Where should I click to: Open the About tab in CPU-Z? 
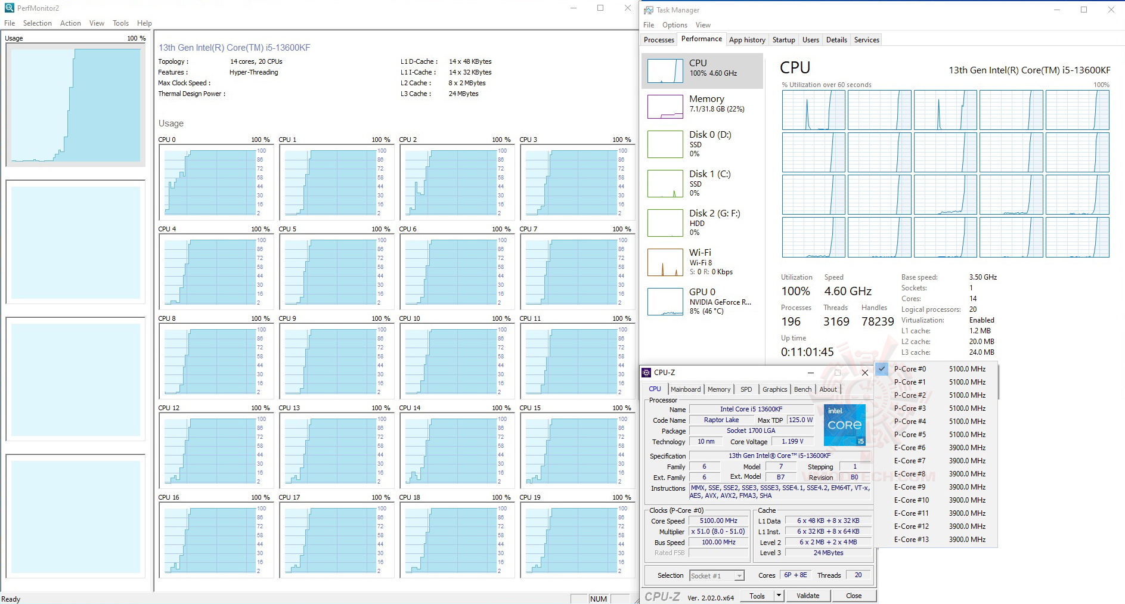point(828,389)
